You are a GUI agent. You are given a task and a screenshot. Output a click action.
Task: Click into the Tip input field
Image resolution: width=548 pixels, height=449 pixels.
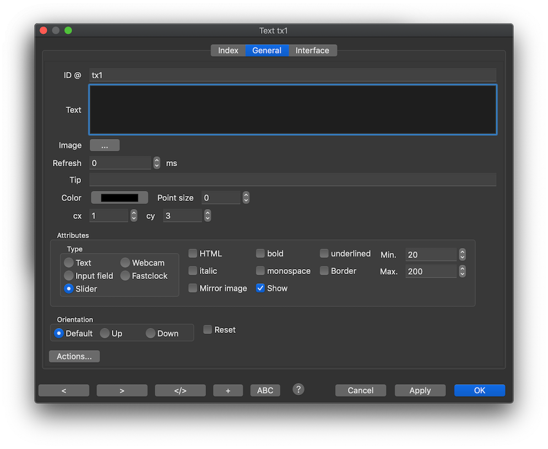292,180
